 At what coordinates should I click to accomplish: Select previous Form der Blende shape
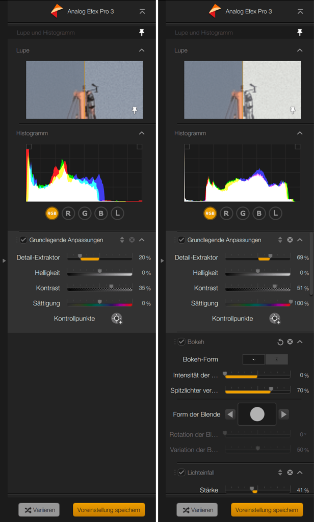click(x=230, y=414)
